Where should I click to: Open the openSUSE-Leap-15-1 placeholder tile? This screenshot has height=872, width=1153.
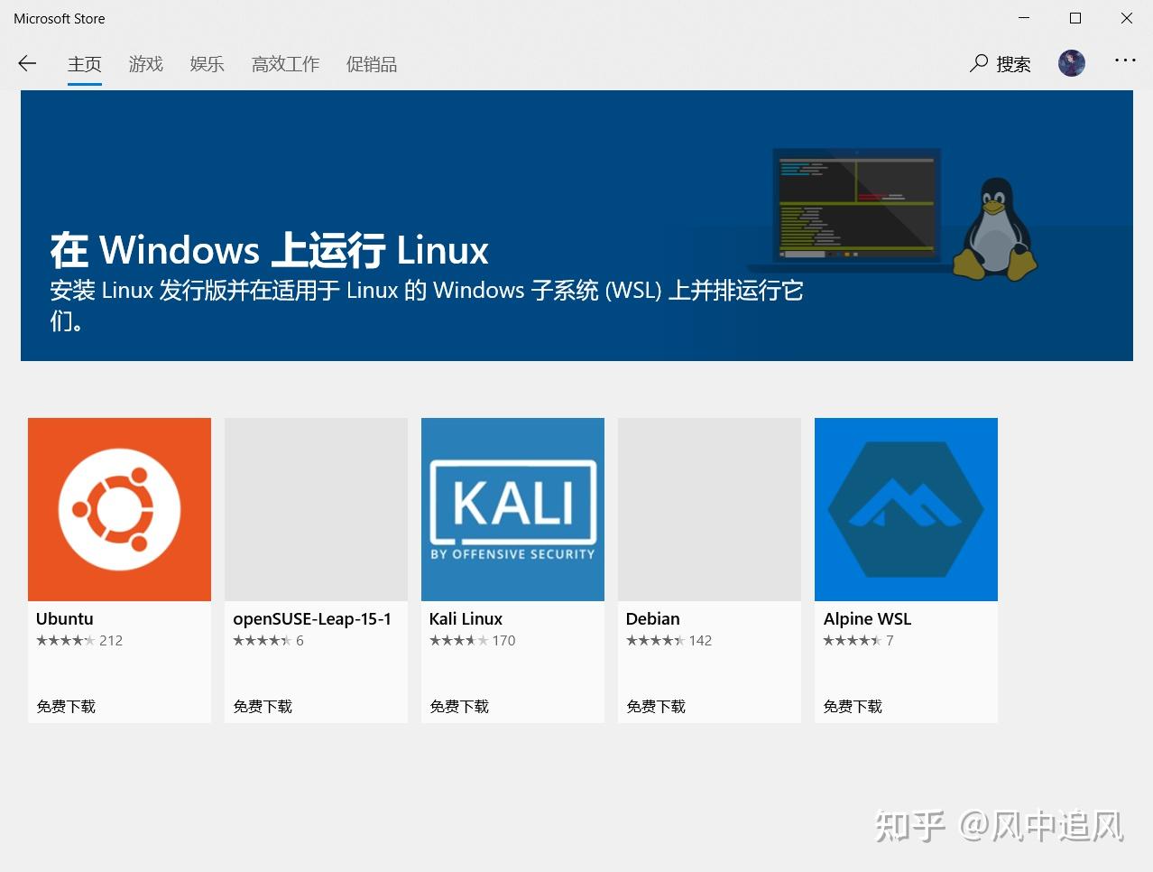316,509
